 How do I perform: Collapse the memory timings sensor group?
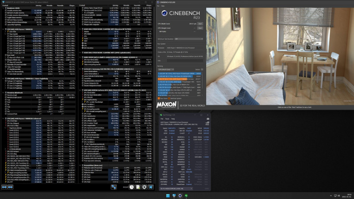click(x=3, y=93)
